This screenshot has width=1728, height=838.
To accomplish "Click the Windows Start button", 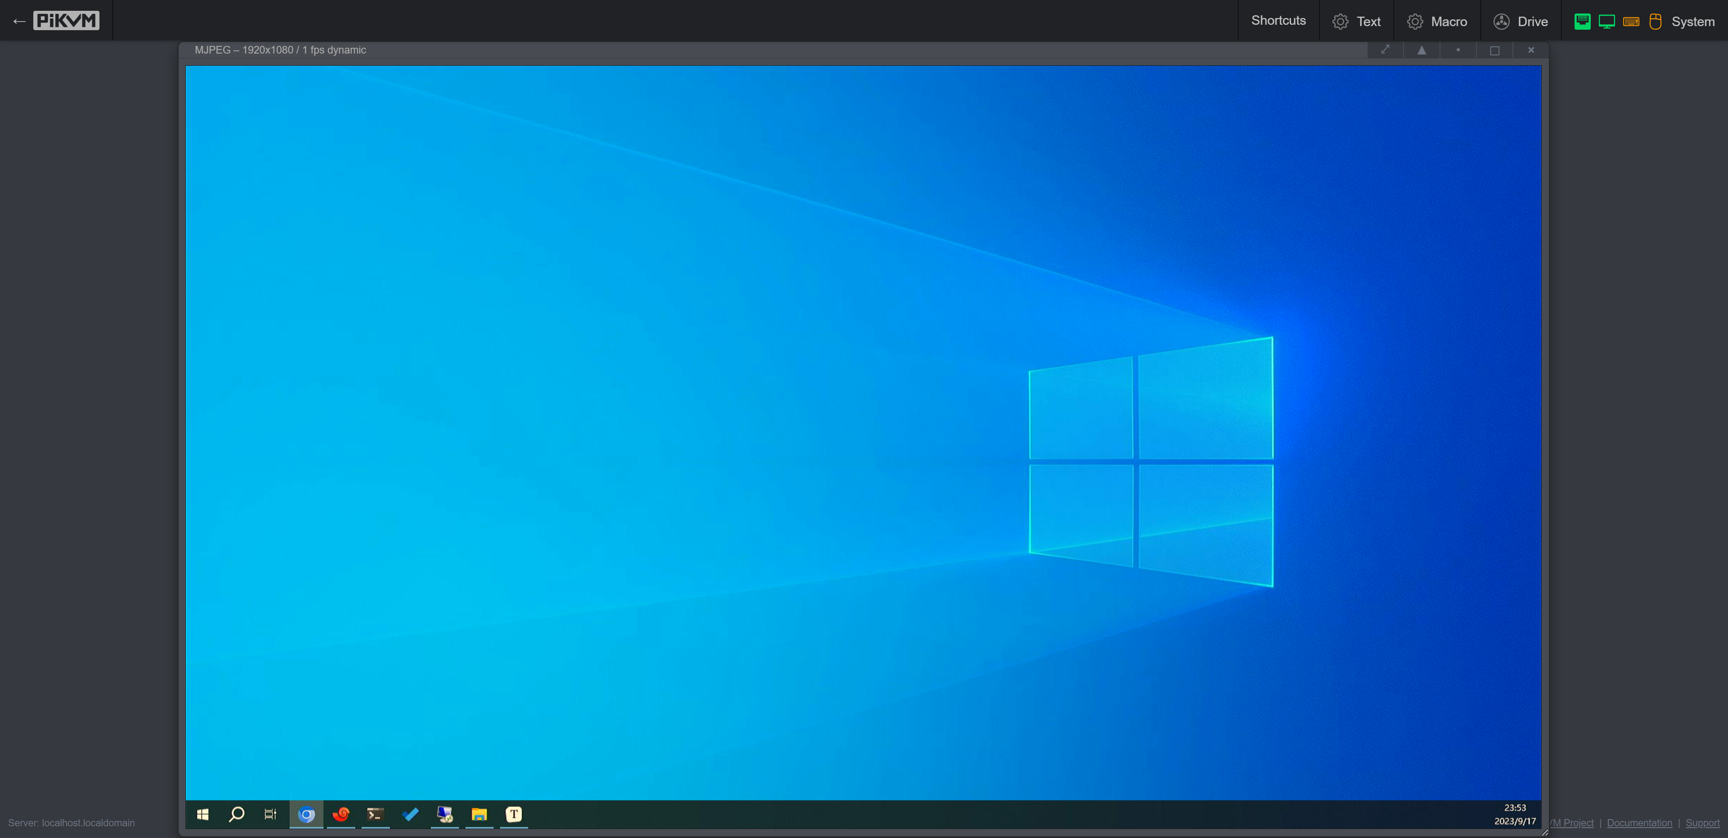I will pos(202,815).
